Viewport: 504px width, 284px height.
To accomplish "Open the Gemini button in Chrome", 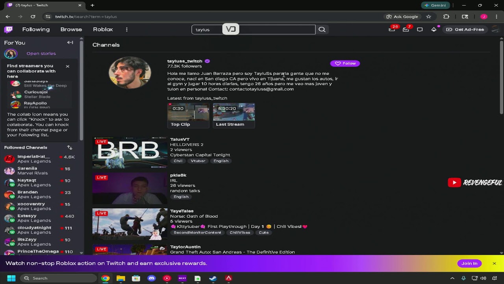I will (435, 6).
